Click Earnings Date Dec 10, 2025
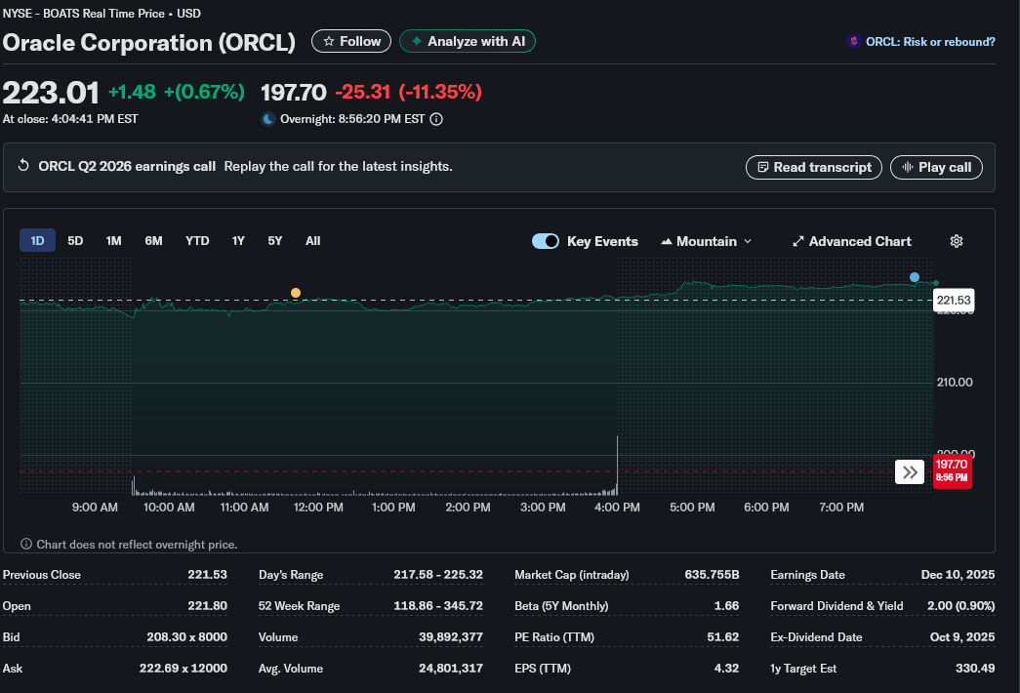 pyautogui.click(x=958, y=575)
